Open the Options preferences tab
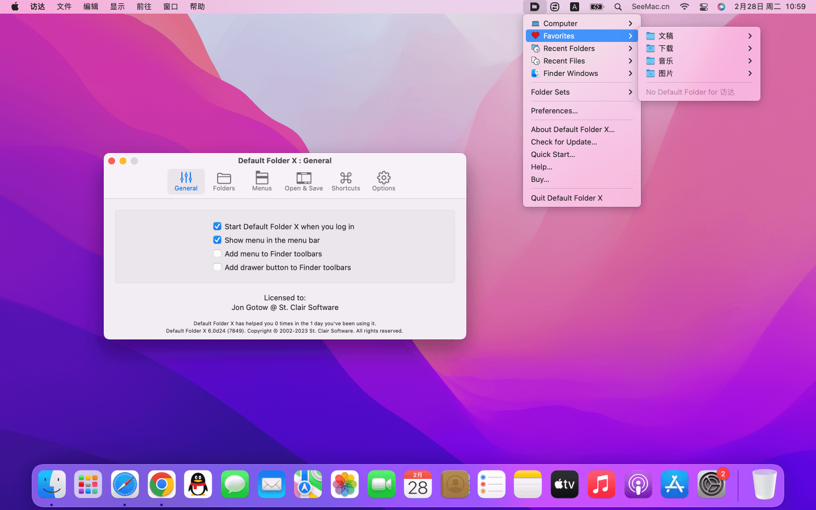816x510 pixels. coord(384,181)
